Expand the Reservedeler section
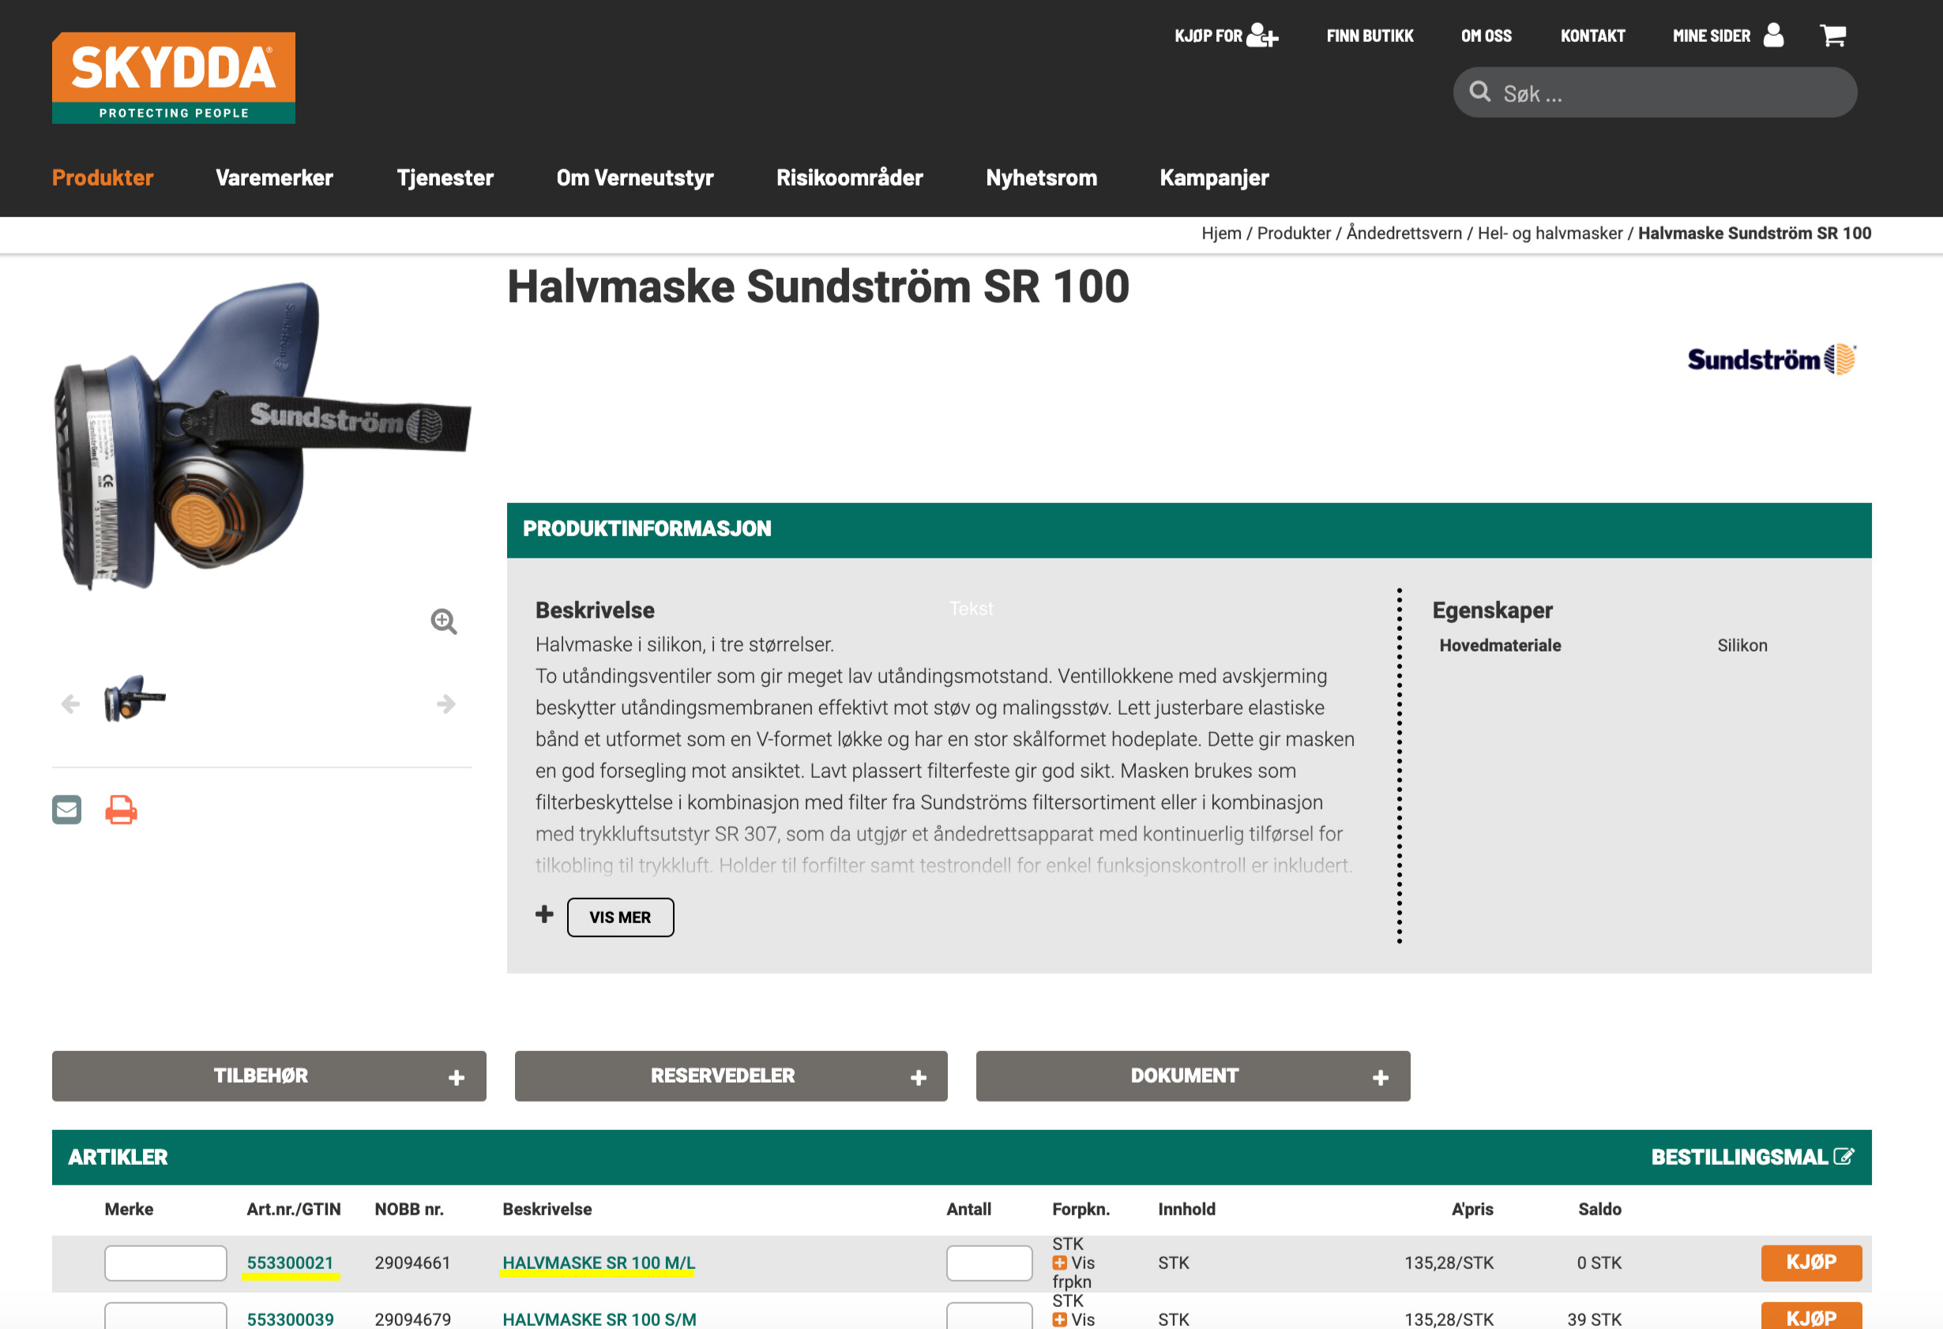1943x1329 pixels. click(x=731, y=1076)
